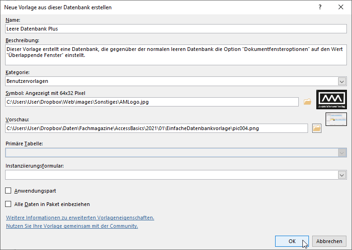This screenshot has width=352, height=250.
Task: Click the folder icon to browse for Symbol image
Action: (307, 102)
